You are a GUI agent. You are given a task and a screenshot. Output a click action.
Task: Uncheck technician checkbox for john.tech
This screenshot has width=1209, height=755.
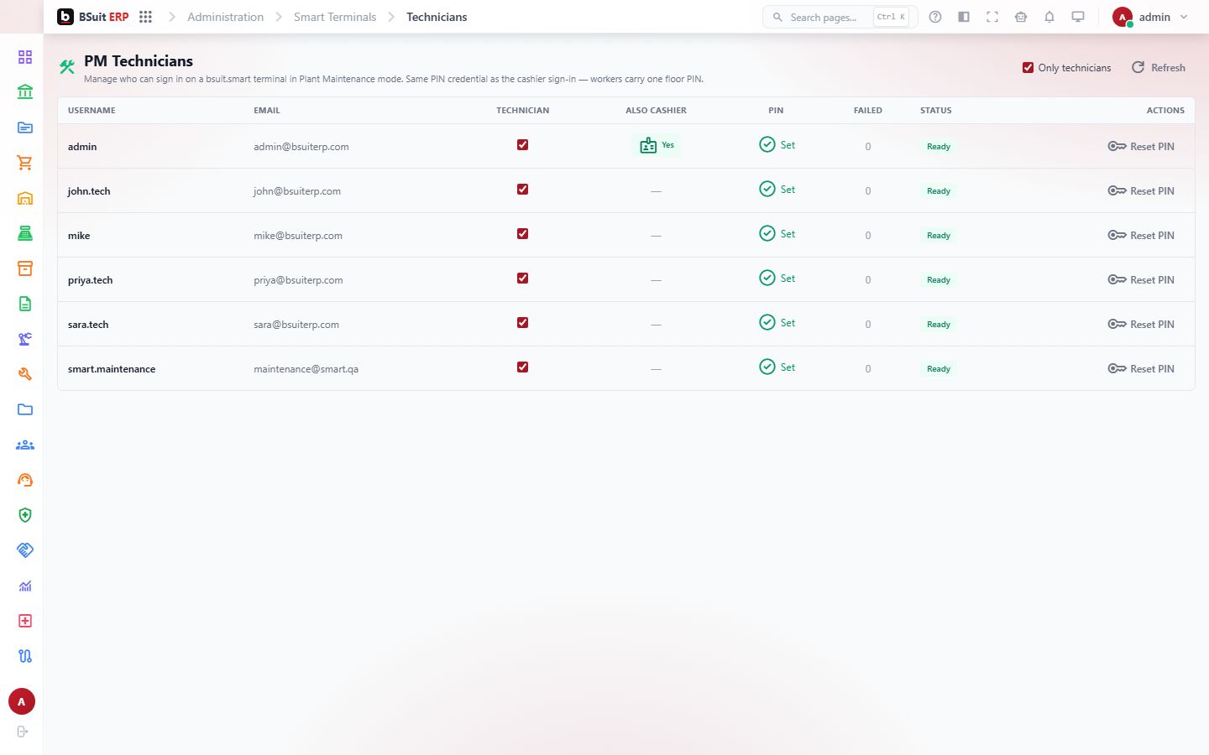522,190
